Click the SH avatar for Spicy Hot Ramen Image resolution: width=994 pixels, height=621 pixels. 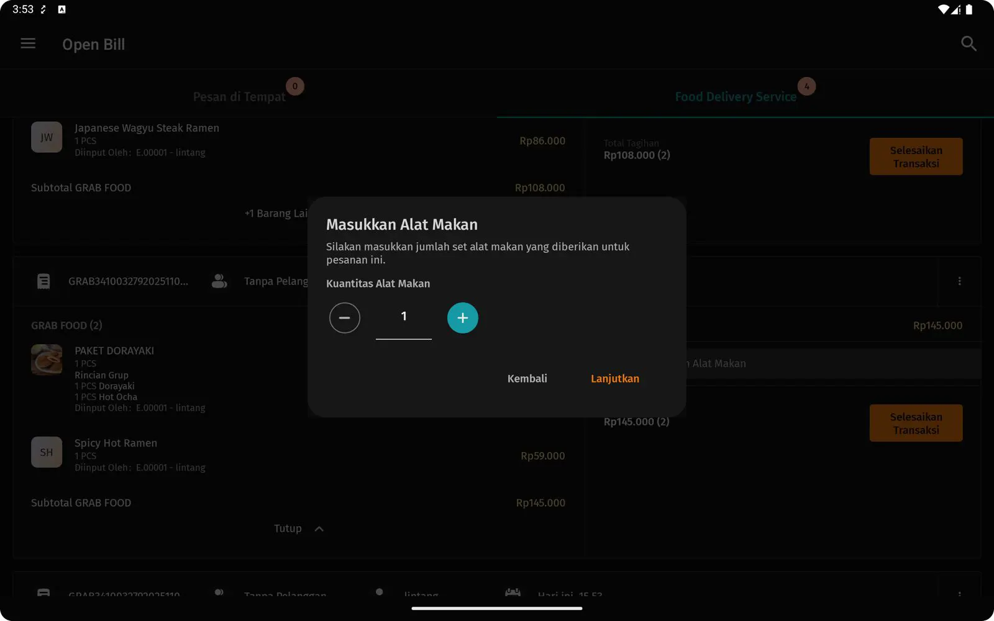click(47, 452)
